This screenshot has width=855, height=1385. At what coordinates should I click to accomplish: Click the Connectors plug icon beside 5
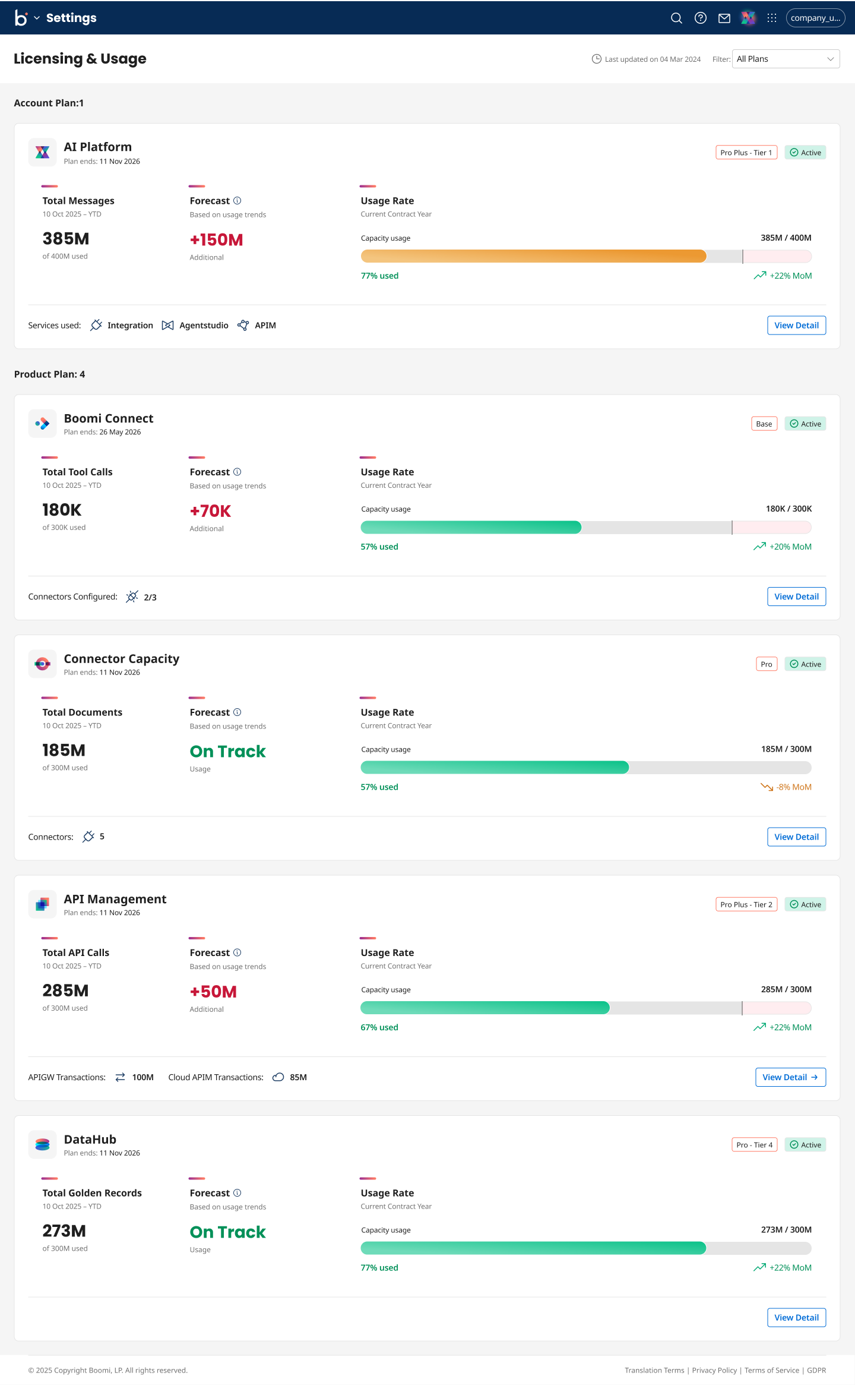[88, 837]
